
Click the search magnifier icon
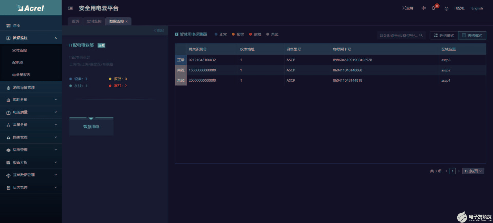click(421, 35)
